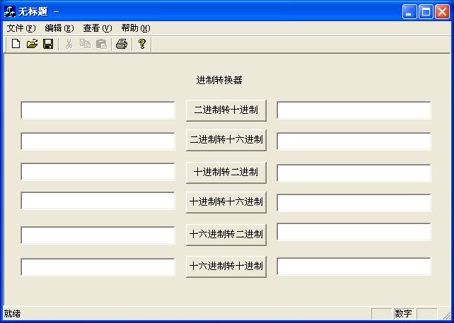This screenshot has height=323, width=454.
Task: Maximize the window
Action: [x=426, y=11]
